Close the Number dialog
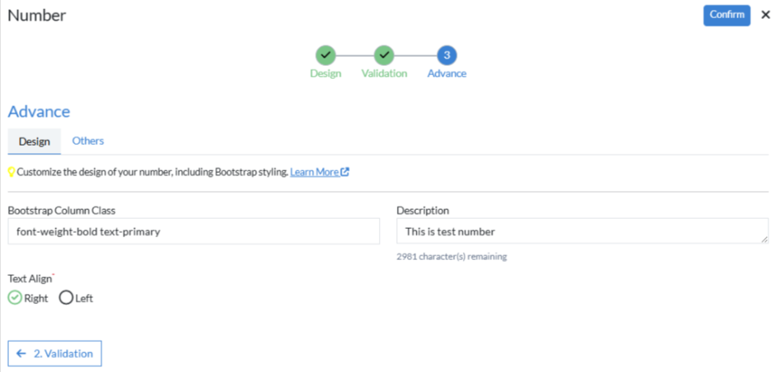Image resolution: width=776 pixels, height=372 pixels. pyautogui.click(x=765, y=15)
